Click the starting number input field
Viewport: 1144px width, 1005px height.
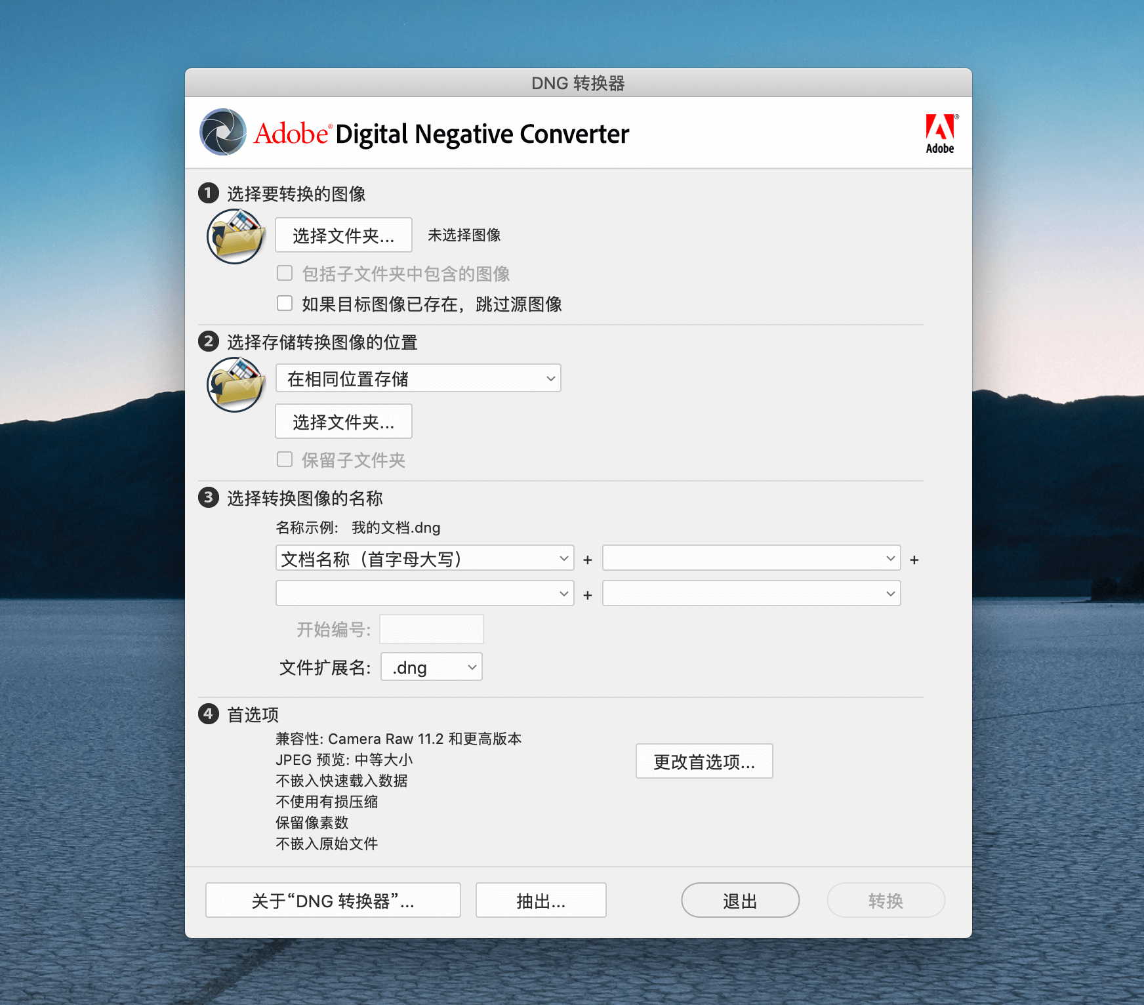(432, 630)
